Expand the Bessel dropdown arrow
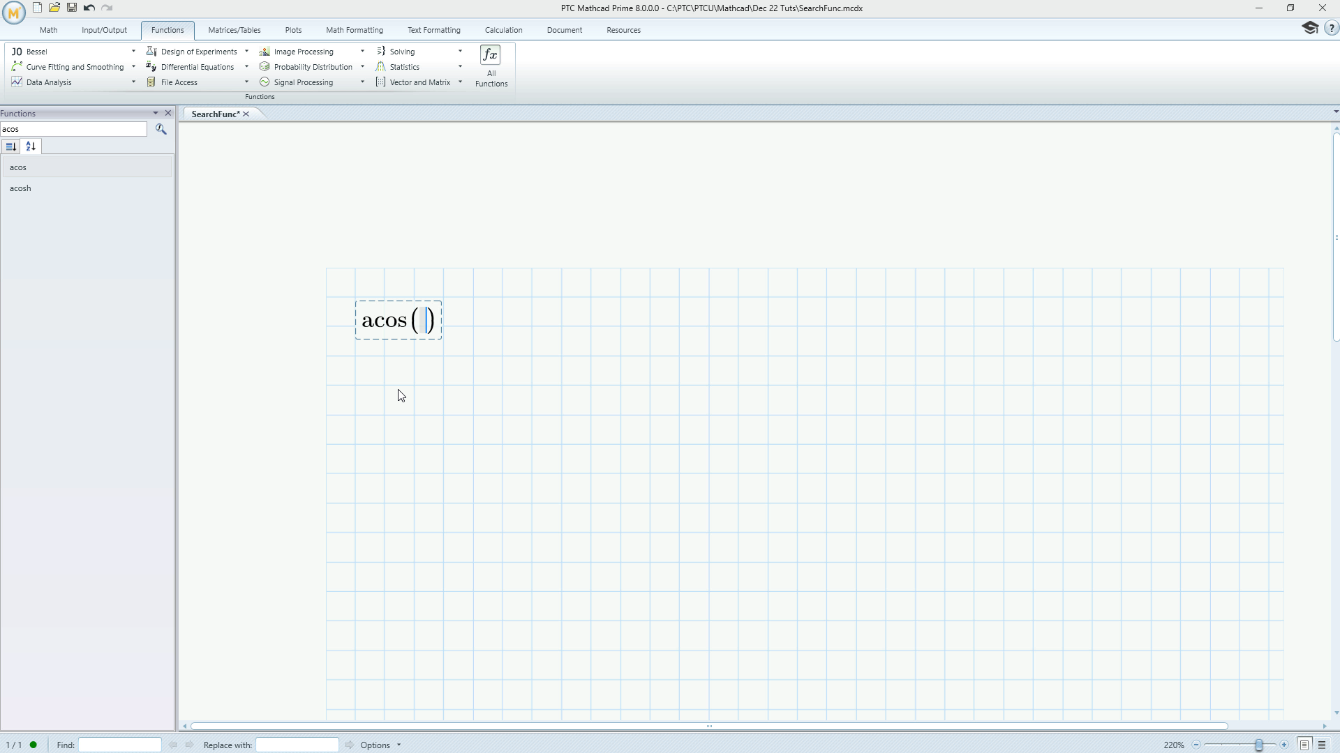 point(133,52)
